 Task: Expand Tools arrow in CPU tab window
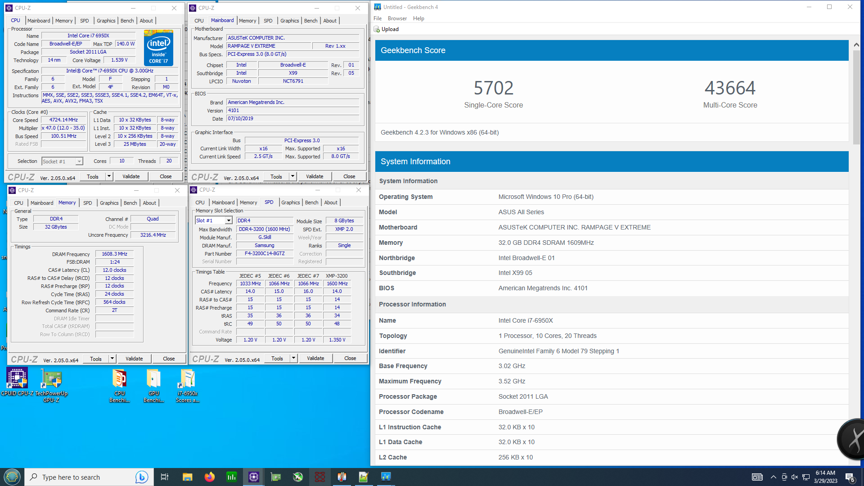[x=109, y=176]
